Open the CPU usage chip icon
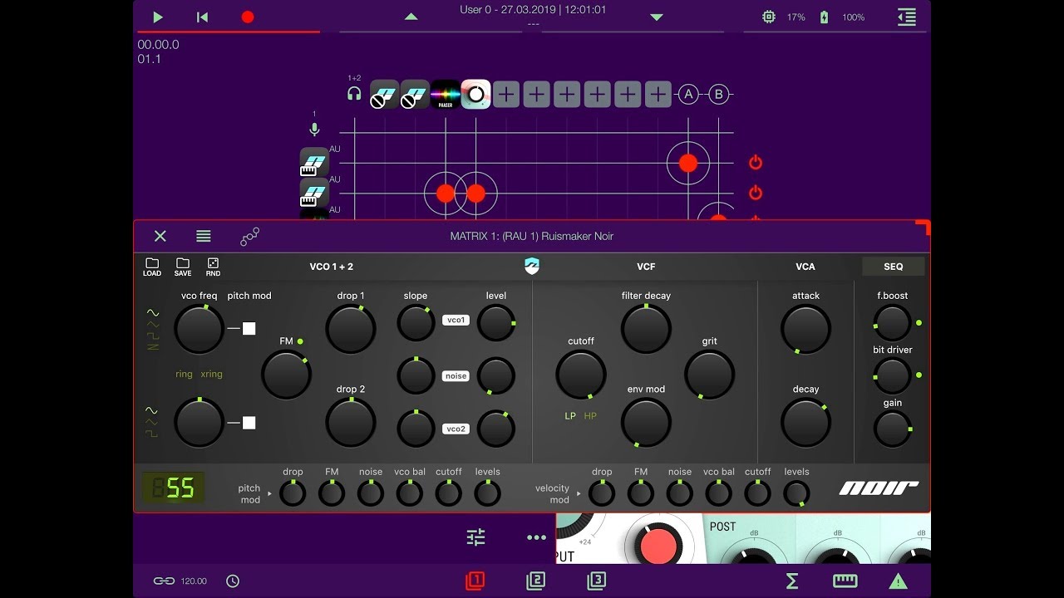 (769, 17)
